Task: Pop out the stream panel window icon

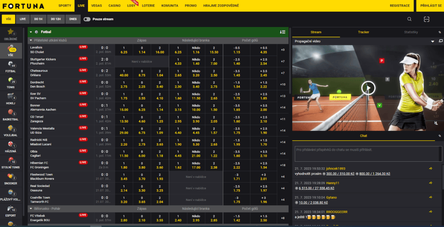Action: [x=441, y=41]
